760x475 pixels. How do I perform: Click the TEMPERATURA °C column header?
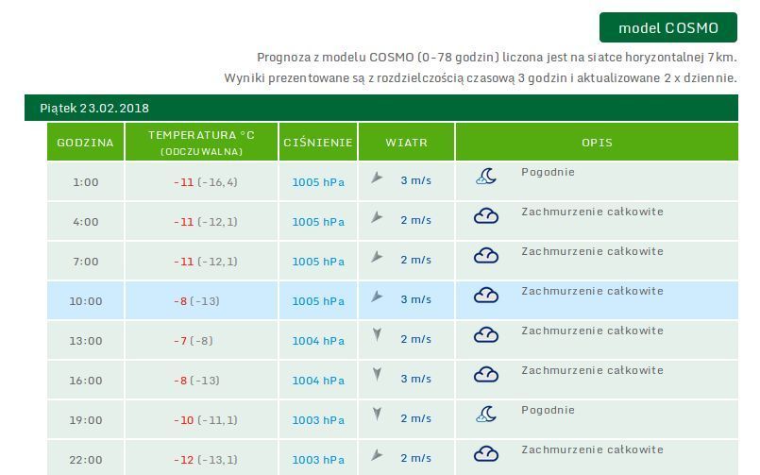pyautogui.click(x=202, y=142)
